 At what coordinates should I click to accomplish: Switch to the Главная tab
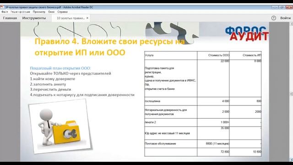(x=10, y=18)
